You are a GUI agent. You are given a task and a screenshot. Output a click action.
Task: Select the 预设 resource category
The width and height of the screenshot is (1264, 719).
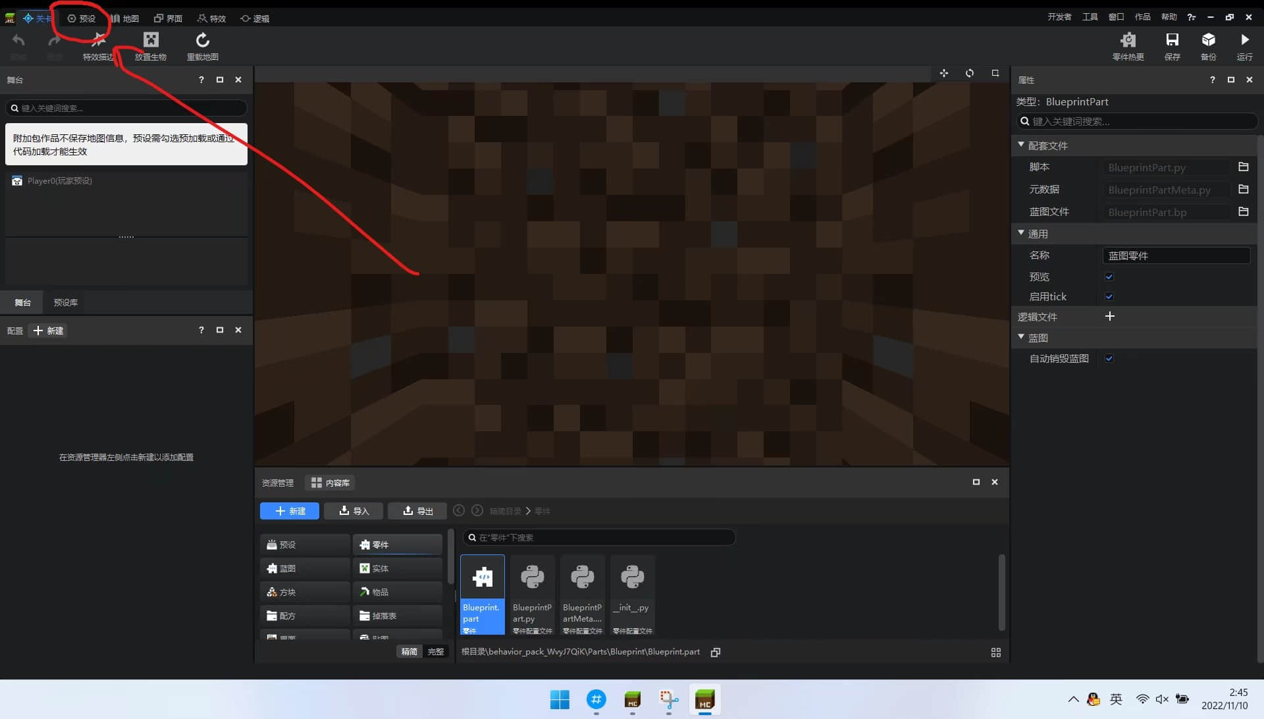[305, 545]
